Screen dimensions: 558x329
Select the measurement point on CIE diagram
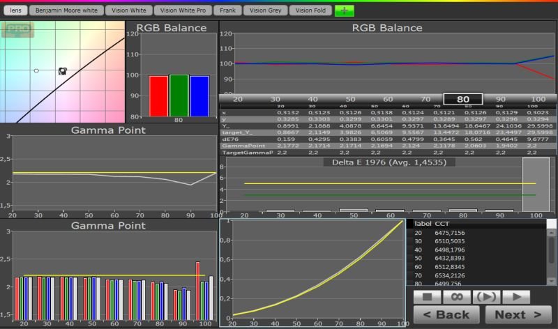click(62, 71)
